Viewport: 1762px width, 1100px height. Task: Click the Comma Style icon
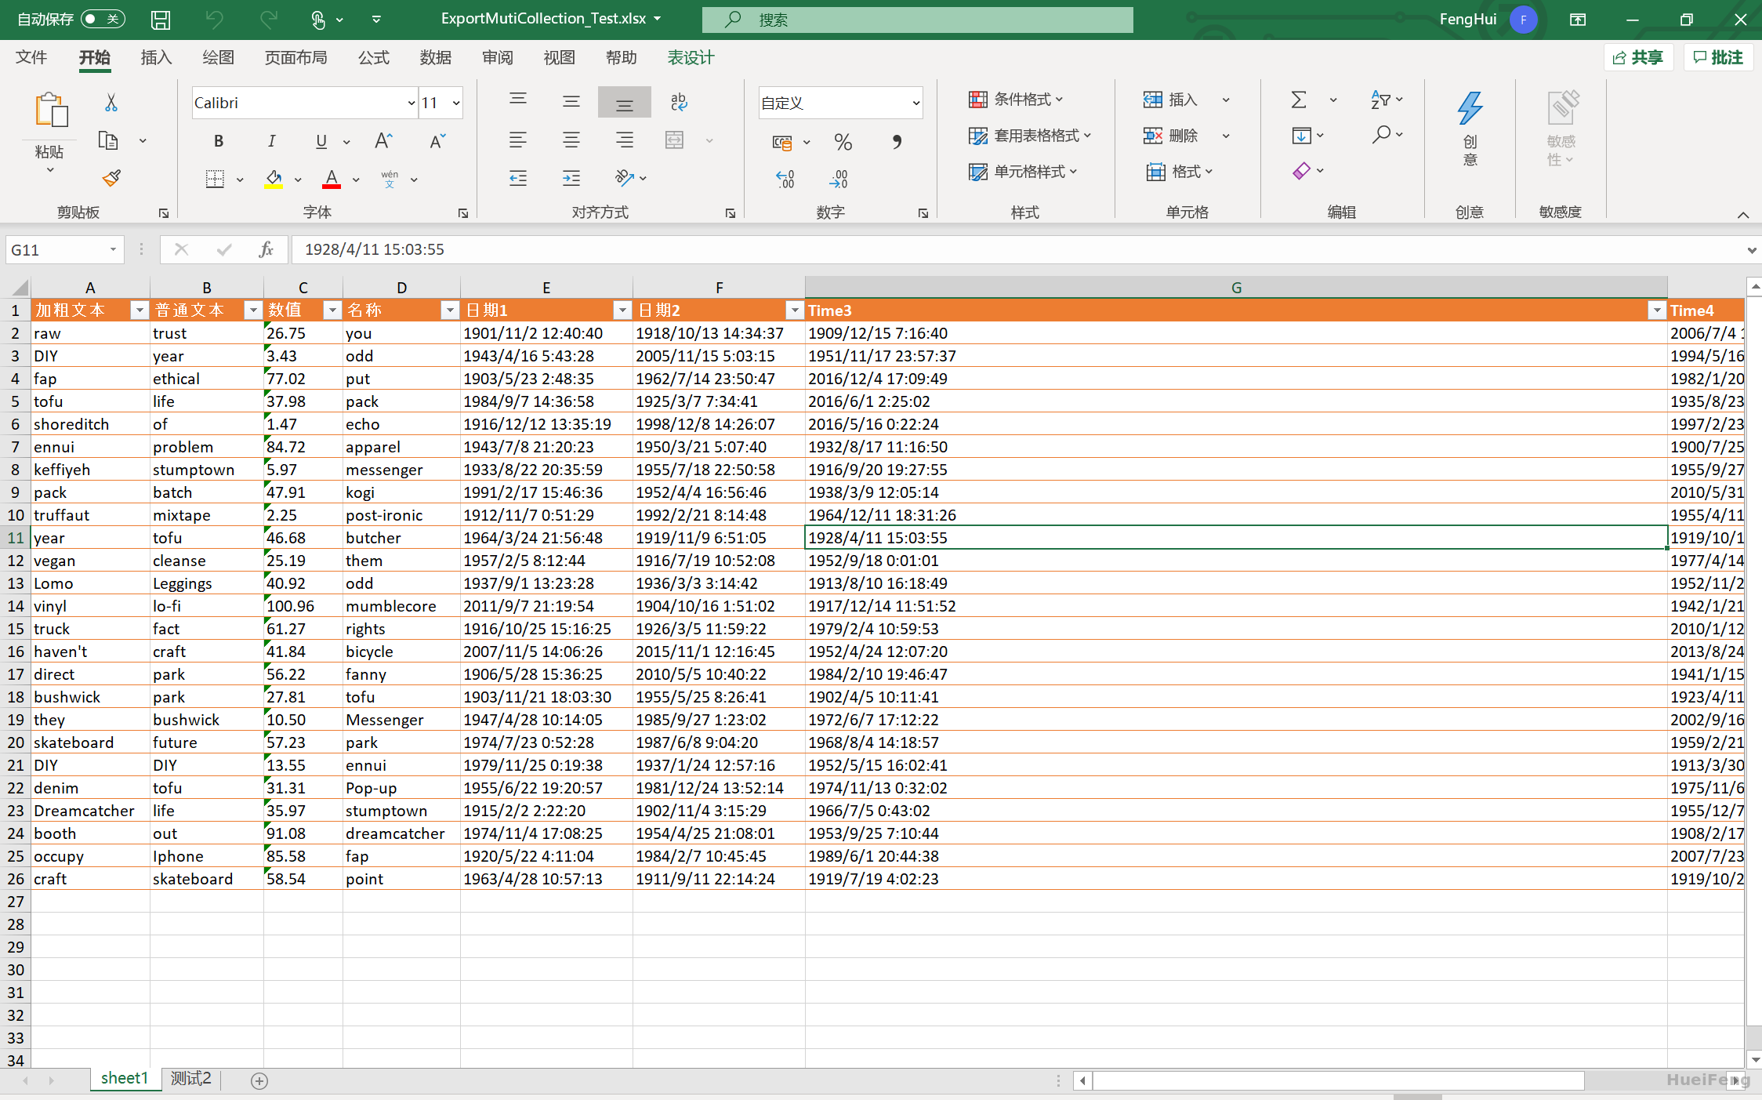[897, 142]
